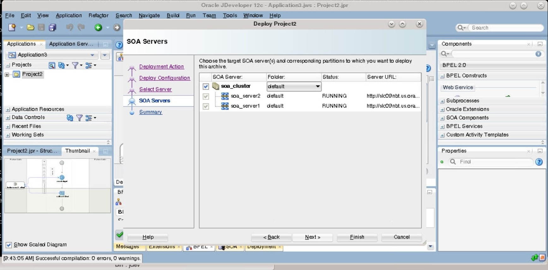Click the Save All toolbar icon
This screenshot has width=548, height=270.
(52, 27)
